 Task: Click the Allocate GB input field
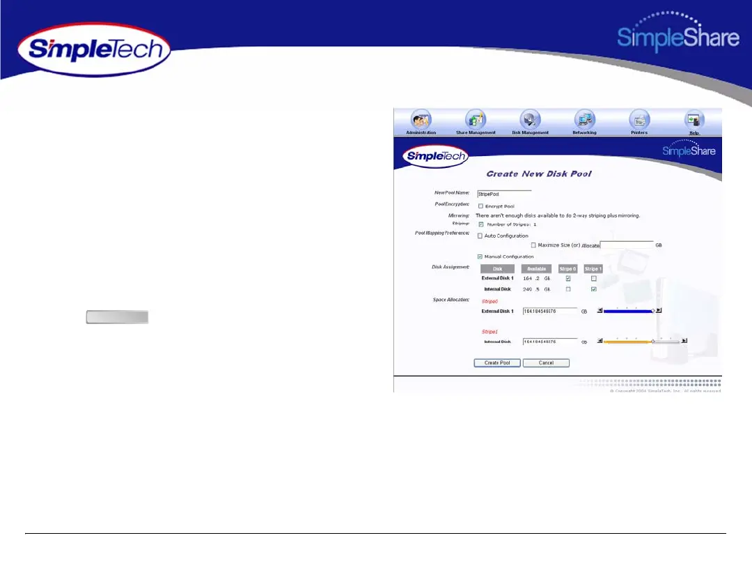coord(627,245)
